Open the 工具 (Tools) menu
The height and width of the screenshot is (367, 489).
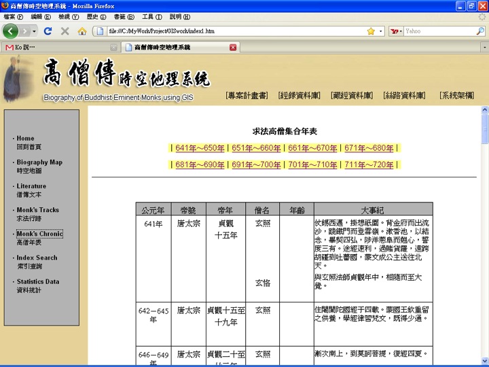[x=152, y=17]
